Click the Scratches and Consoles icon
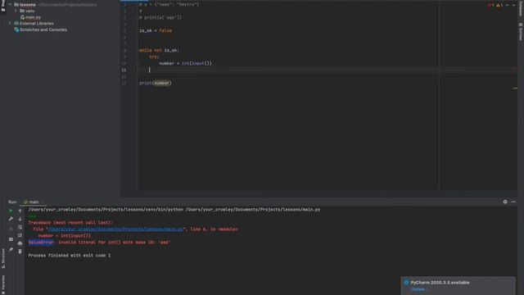Viewport: 524px width, 295px height. [x=16, y=29]
